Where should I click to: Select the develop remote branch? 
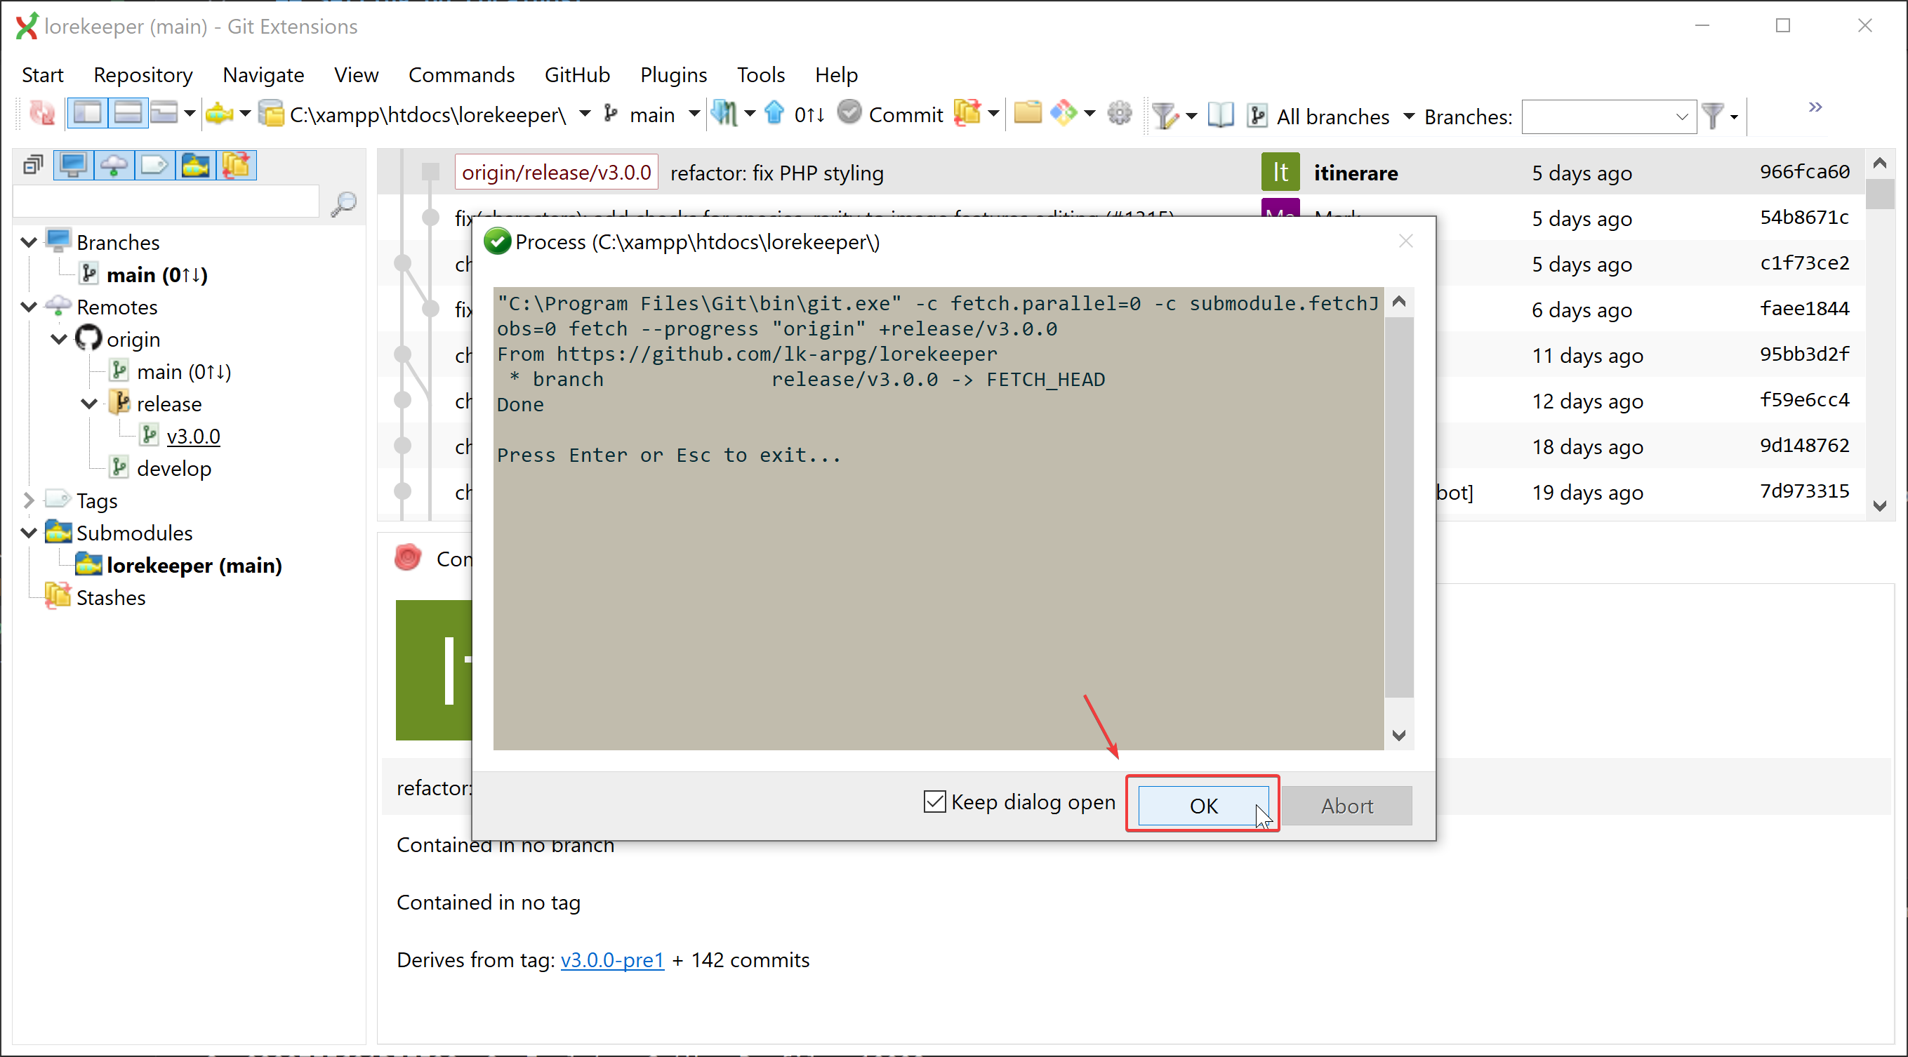click(x=173, y=469)
